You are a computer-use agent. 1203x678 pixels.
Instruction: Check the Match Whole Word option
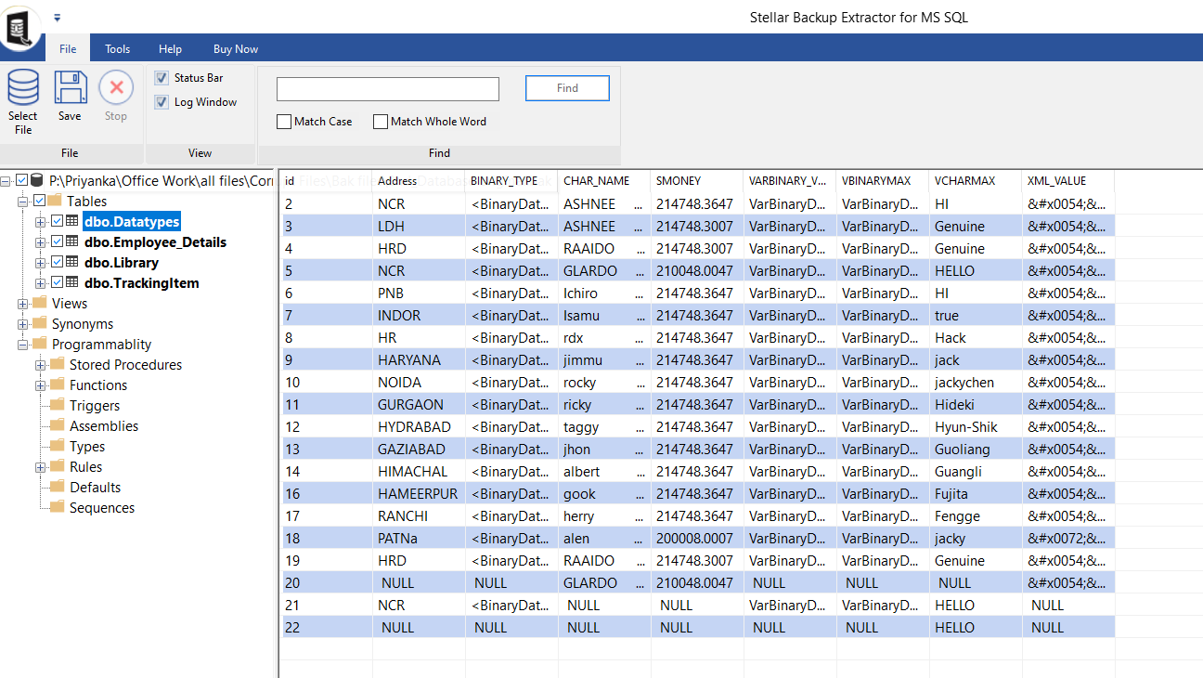click(x=381, y=122)
